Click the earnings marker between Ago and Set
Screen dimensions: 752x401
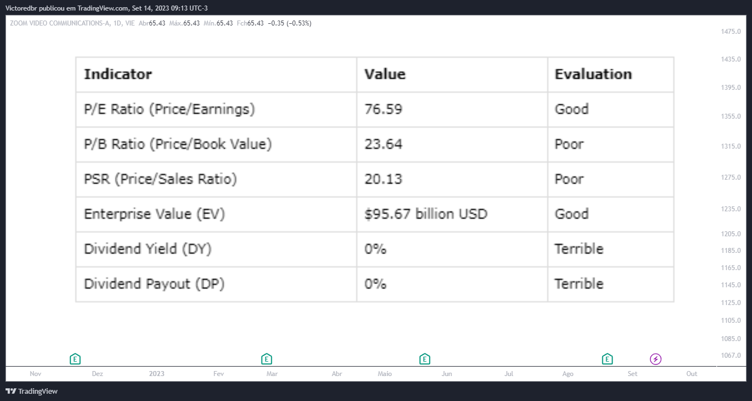pyautogui.click(x=608, y=359)
